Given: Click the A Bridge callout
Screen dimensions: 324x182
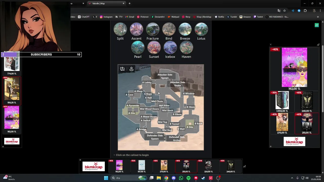Looking at the screenshot, I should pyautogui.click(x=141, y=129).
